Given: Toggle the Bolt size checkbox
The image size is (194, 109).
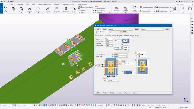Looking at the screenshot, I should click(x=105, y=39).
